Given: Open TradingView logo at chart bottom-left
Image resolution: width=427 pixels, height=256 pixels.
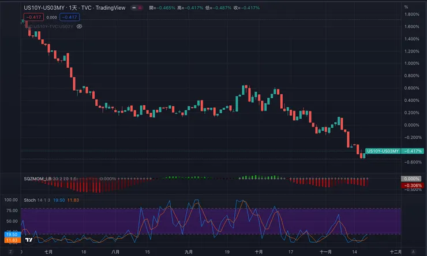Looking at the screenshot, I should 29,240.
